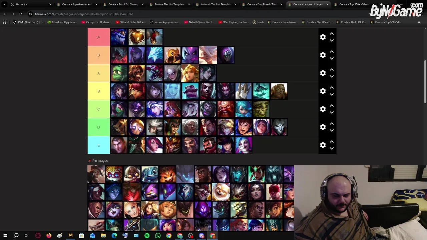Switch to Create a Superheroes tab
The width and height of the screenshot is (427, 240).
(77, 4)
